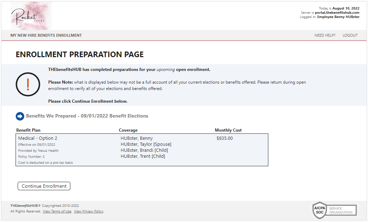The height and width of the screenshot is (222, 368).
Task: Open My New Hire Benefits Enrollment menu
Action: point(46,35)
